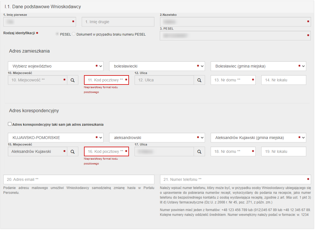This screenshot has width=315, height=230.
Task: Focus the '21. Numer telefonu' field
Action: (233, 179)
